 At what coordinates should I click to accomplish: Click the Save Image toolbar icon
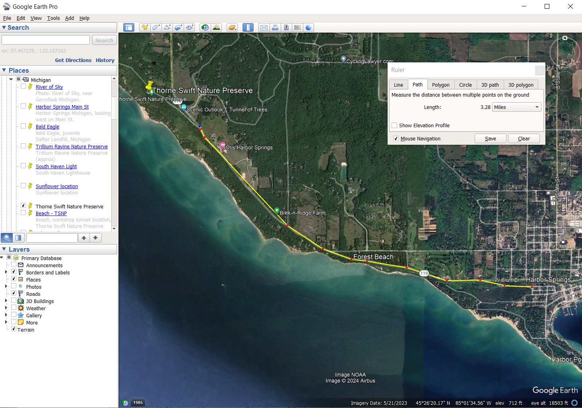[286, 27]
